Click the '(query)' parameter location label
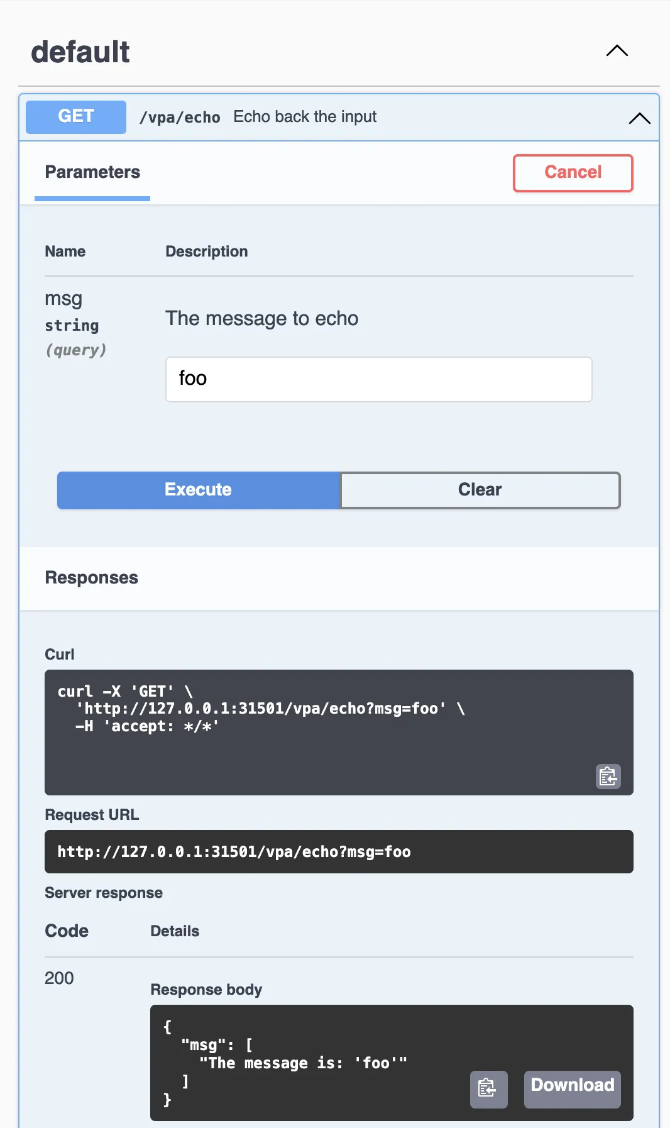This screenshot has height=1128, width=670. (x=76, y=350)
